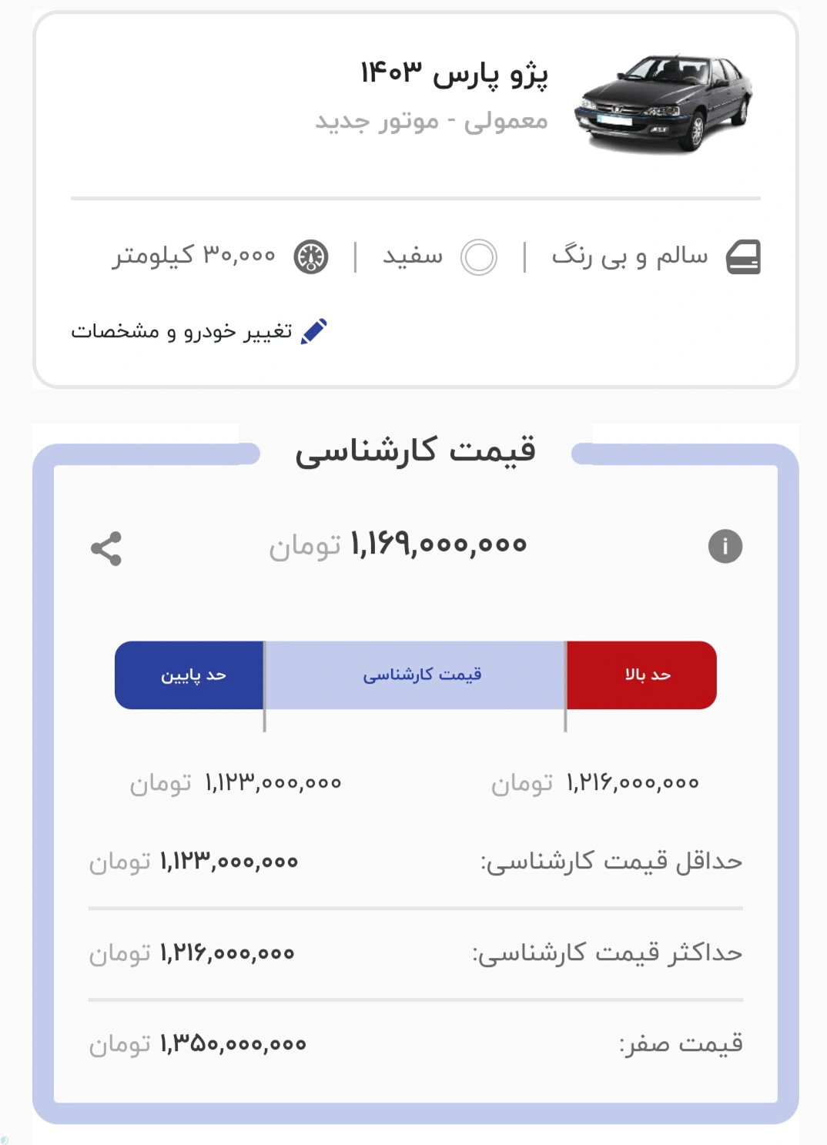Click the share icon for the expert price
The height and width of the screenshot is (1145, 827).
[106, 547]
